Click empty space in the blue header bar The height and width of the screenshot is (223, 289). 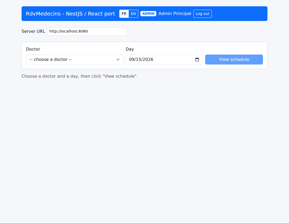pyautogui.click(x=240, y=14)
